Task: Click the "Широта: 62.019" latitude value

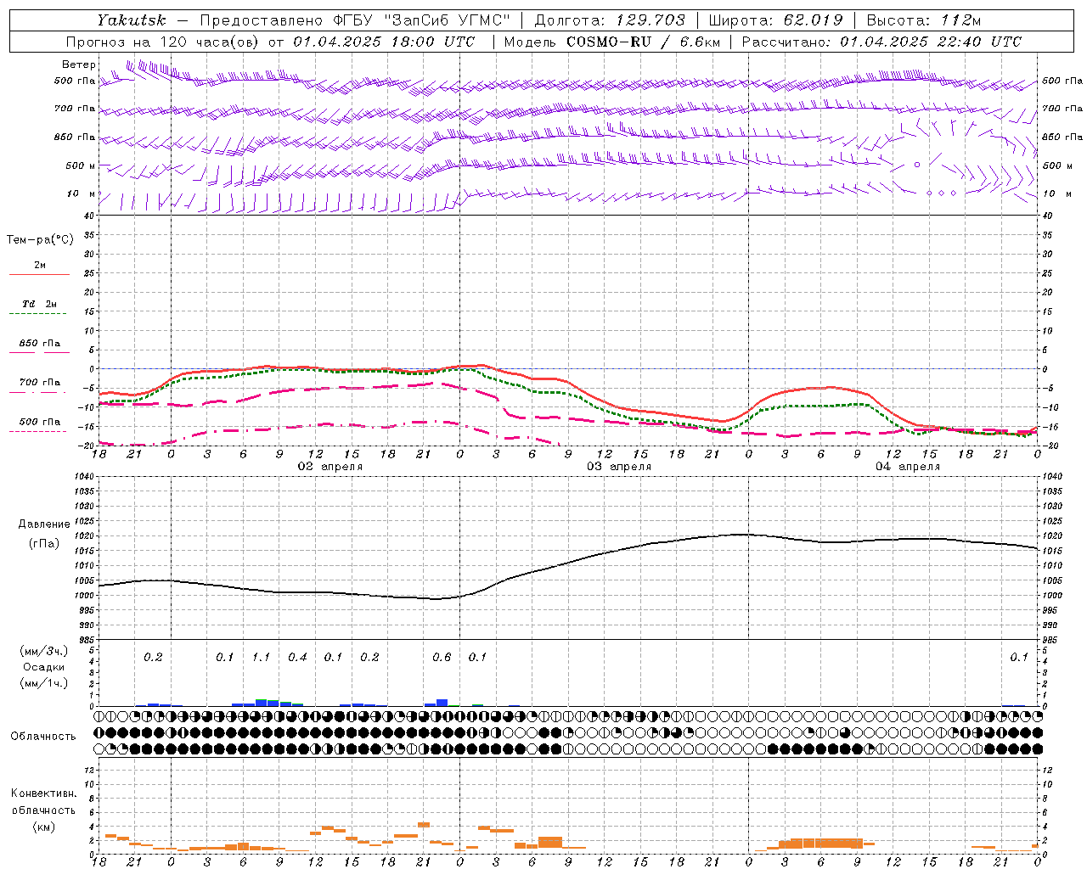Action: [775, 20]
